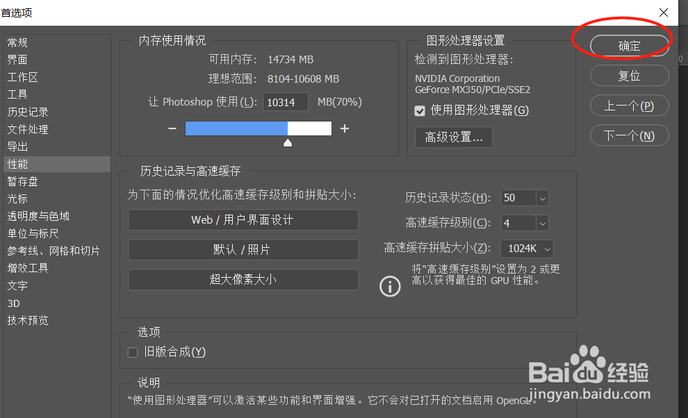Viewport: 688px width, 418px height.
Task: Click the info icon beside the GPU performance tip
Action: 390,286
